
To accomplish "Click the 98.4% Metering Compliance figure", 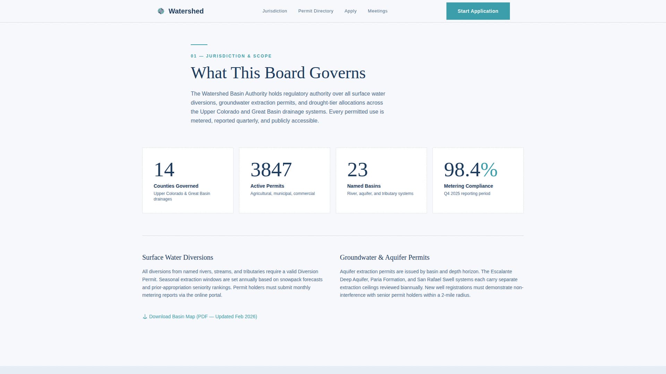I will pyautogui.click(x=471, y=170).
